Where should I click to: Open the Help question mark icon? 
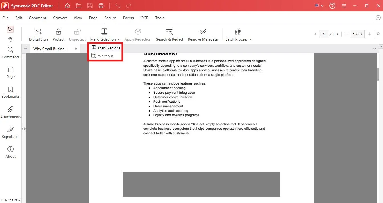tap(332, 6)
